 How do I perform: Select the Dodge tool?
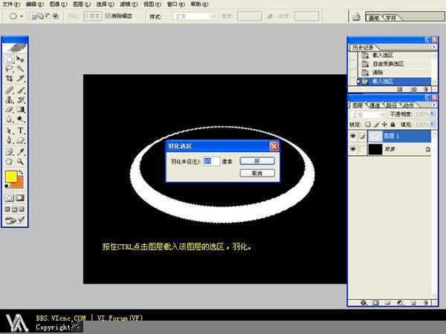click(x=20, y=119)
